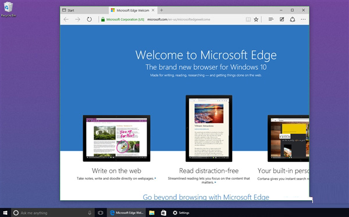Click the Cortana circle icon in taskbar
The image size is (349, 217).
click(16, 213)
